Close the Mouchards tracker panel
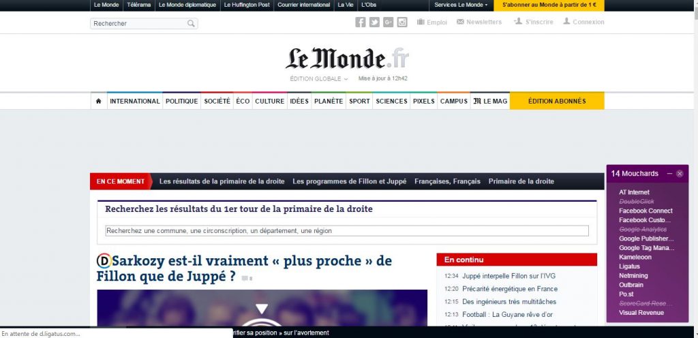 click(x=680, y=174)
